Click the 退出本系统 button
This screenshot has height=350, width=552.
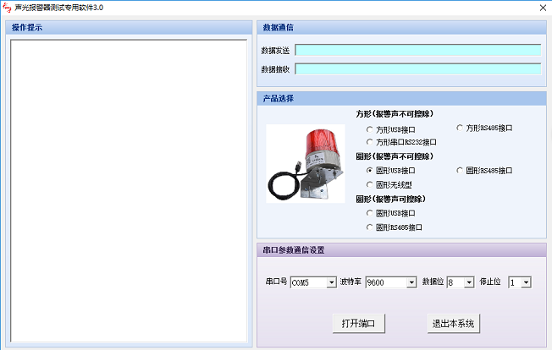point(454,323)
